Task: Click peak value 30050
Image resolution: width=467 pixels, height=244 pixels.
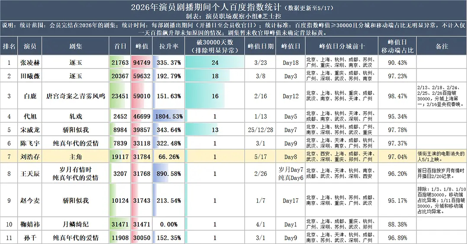Action: click(x=142, y=238)
